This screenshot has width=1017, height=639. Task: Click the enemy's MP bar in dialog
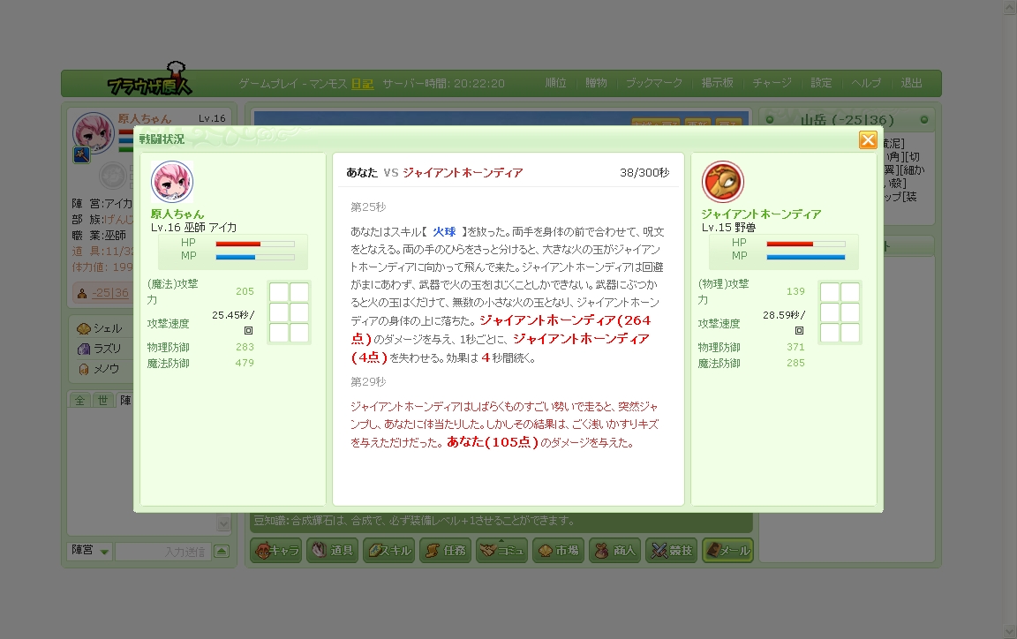pos(805,257)
